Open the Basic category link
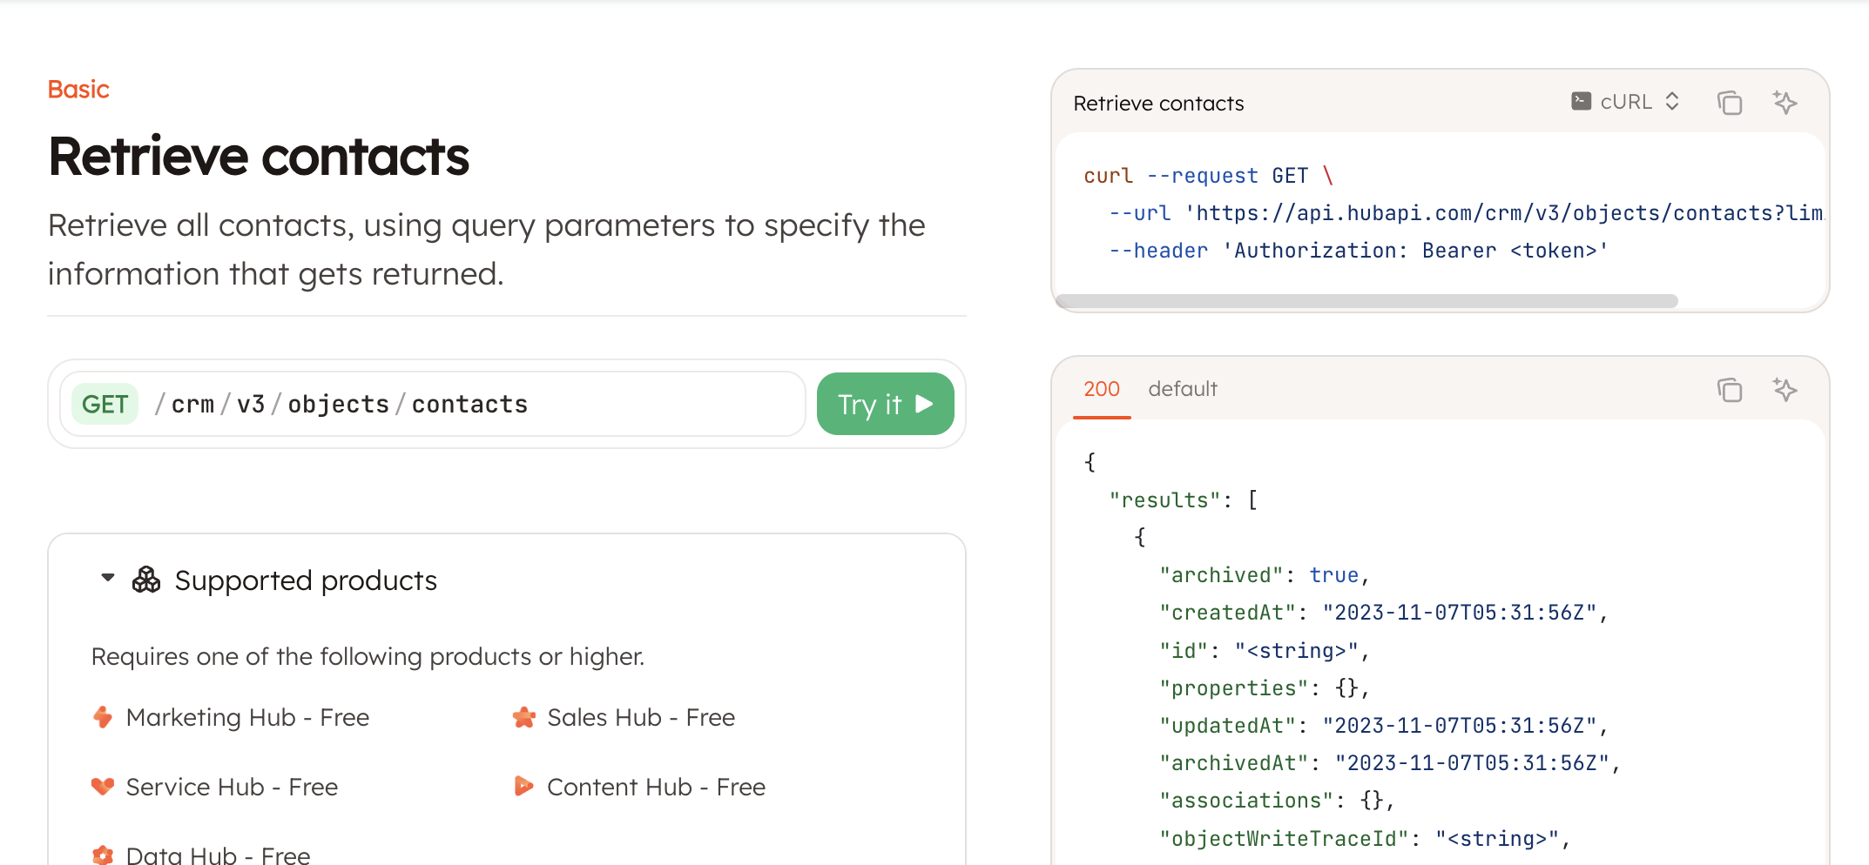Viewport: 1869px width, 865px height. pyautogui.click(x=78, y=88)
